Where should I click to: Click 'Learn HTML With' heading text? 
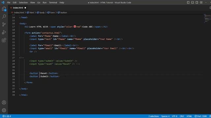click(39, 27)
